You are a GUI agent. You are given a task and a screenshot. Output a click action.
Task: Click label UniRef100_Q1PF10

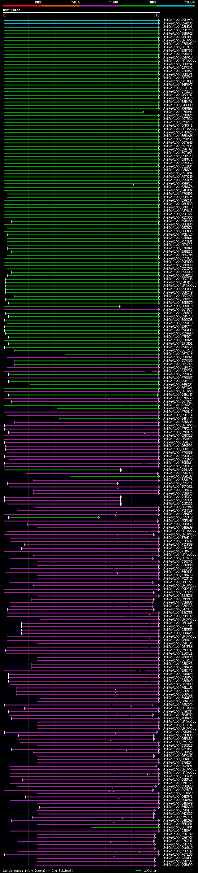click(177, 367)
